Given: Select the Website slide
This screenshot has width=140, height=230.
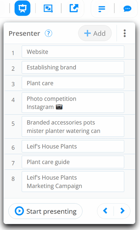Looking at the screenshot, I should pos(73,52).
